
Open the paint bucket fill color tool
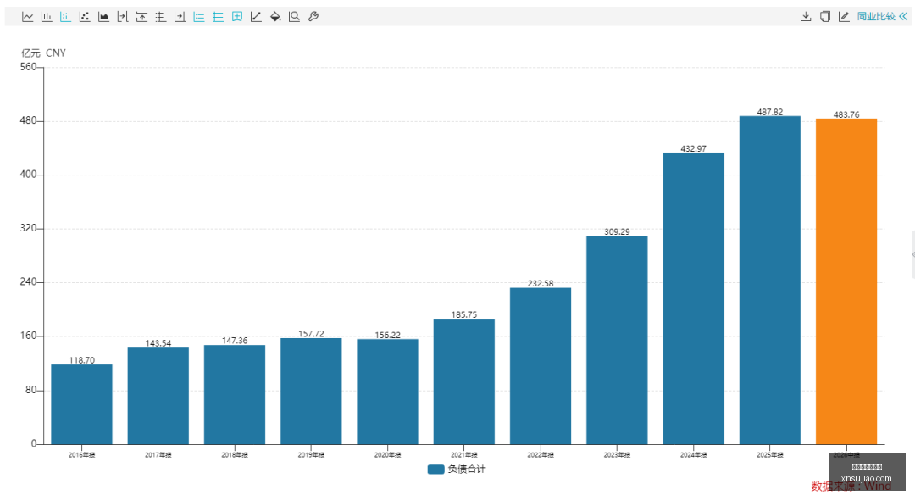[275, 17]
